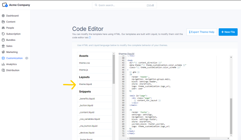Image resolution: width=241 pixels, height=140 pixels.
Task: Click the Analytics bar chart icon
Action: pyautogui.click(x=3, y=64)
